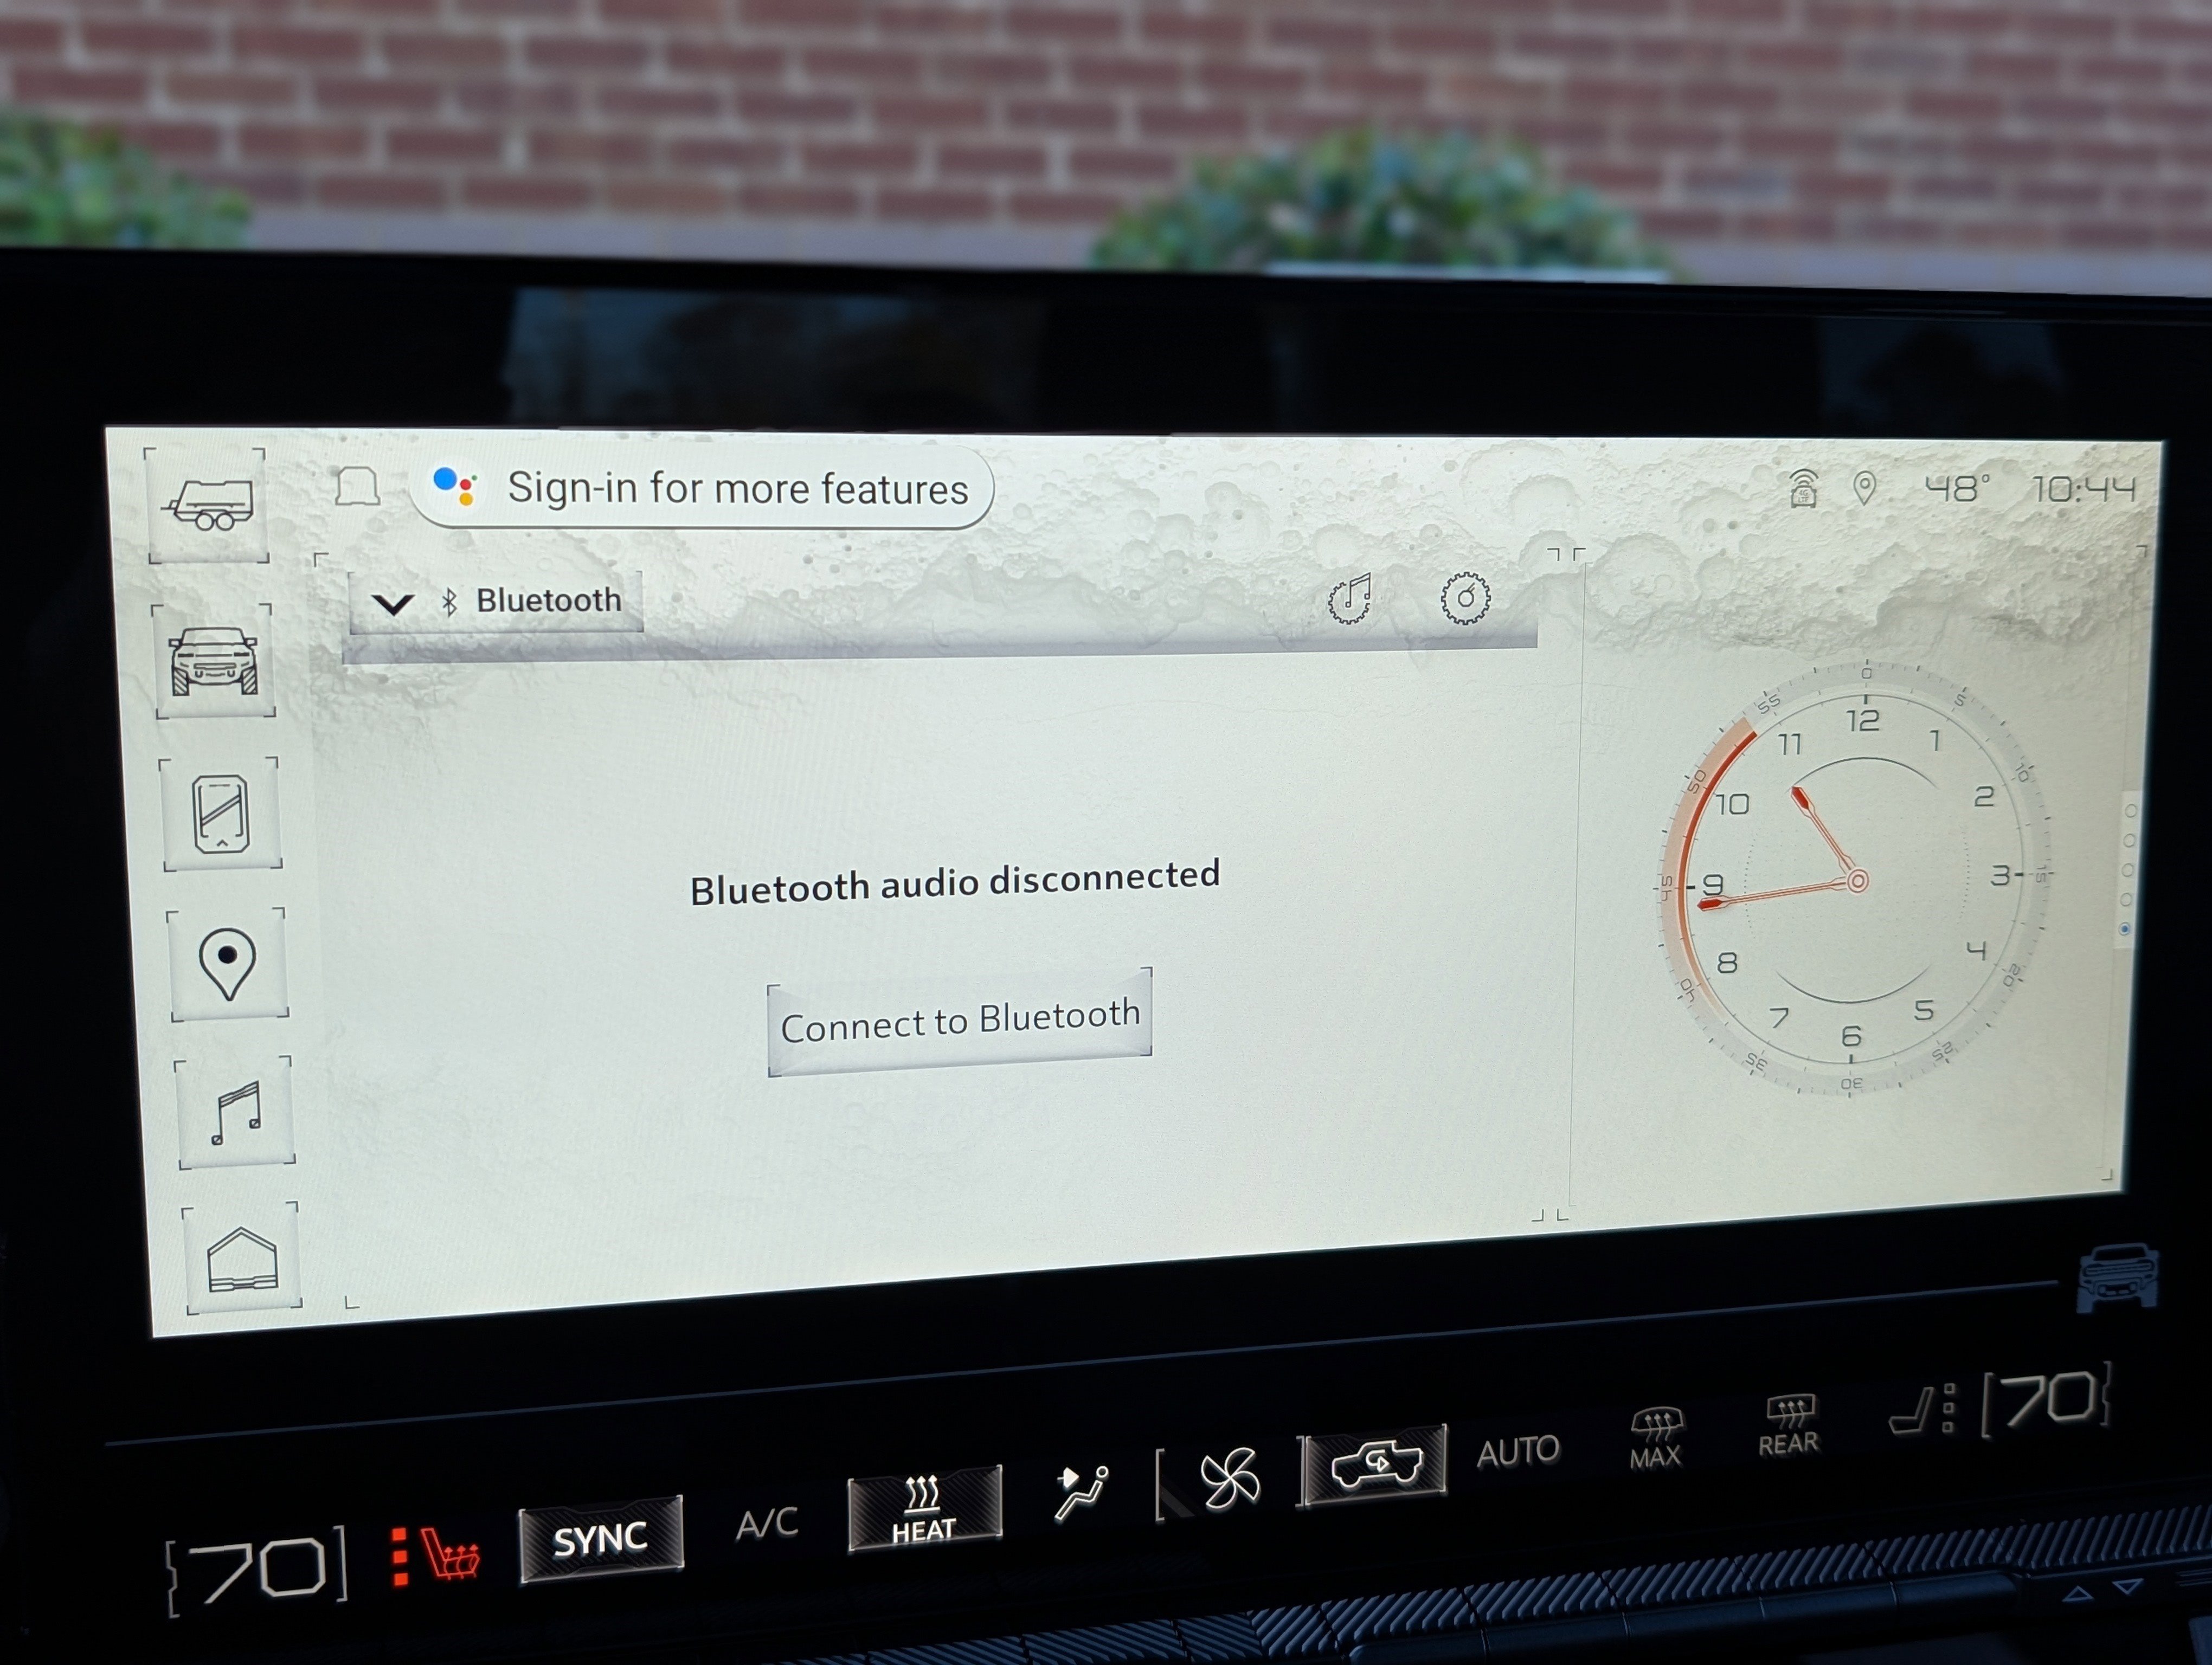Enable AUTO climate mode
The width and height of the screenshot is (2212, 1665).
click(x=1518, y=1450)
